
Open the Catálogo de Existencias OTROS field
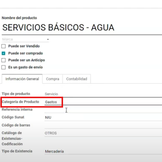point(103,133)
